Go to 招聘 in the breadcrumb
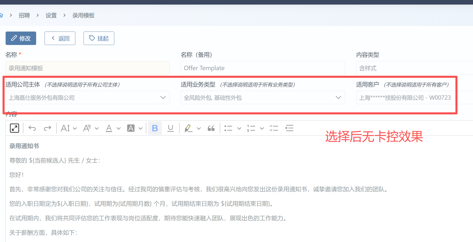 [24, 16]
